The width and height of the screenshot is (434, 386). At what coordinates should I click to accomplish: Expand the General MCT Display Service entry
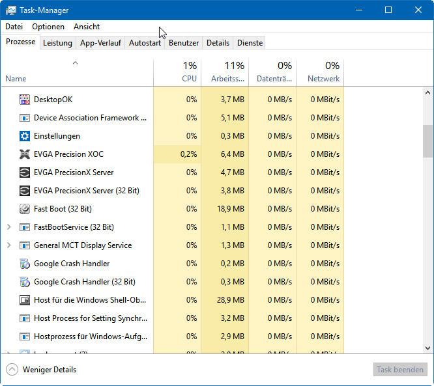coord(8,245)
